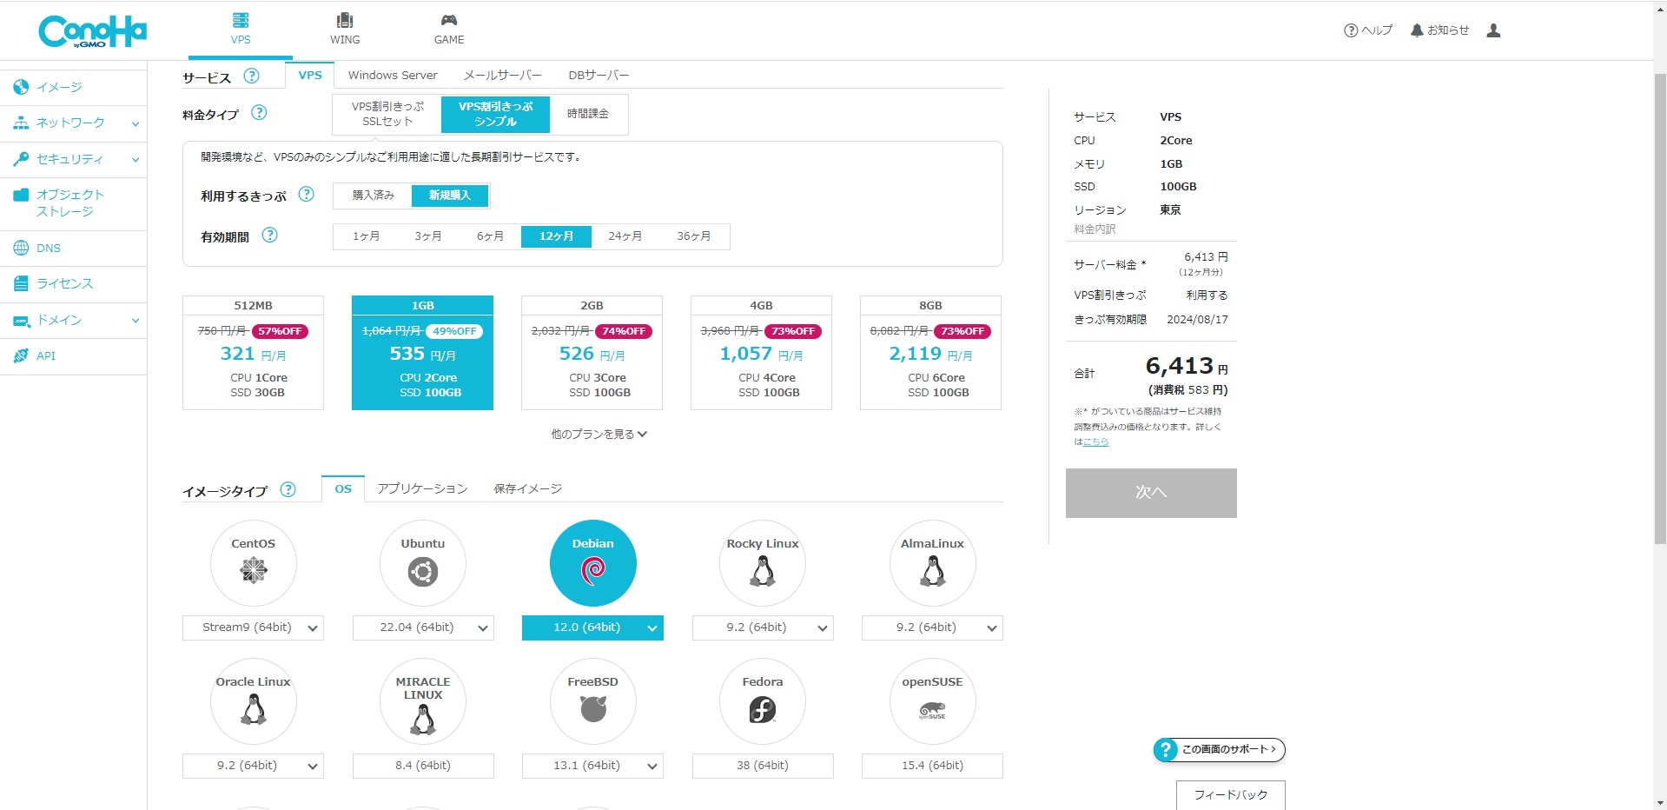Image resolution: width=1667 pixels, height=810 pixels.
Task: Choose the 2GB plan card
Action: [x=592, y=353]
